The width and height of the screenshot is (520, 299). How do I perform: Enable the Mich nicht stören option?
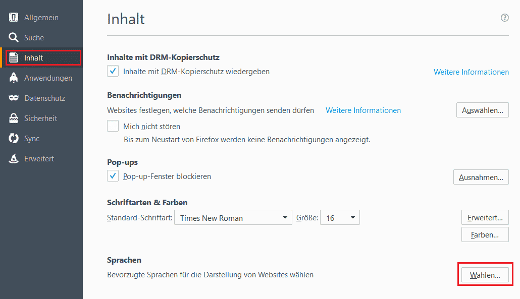point(113,126)
